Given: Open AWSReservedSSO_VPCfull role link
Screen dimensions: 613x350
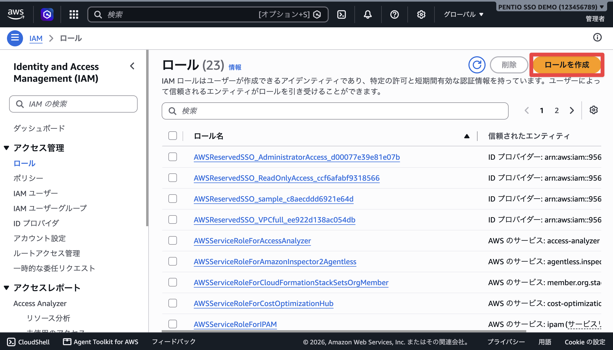Looking at the screenshot, I should point(275,220).
